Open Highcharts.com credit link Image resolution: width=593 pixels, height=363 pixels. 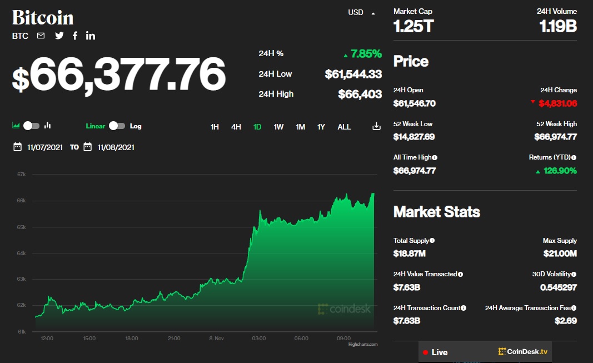(363, 344)
